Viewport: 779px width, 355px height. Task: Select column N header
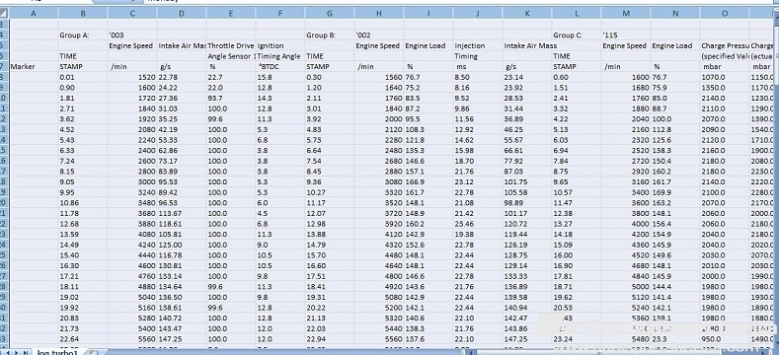(x=674, y=14)
